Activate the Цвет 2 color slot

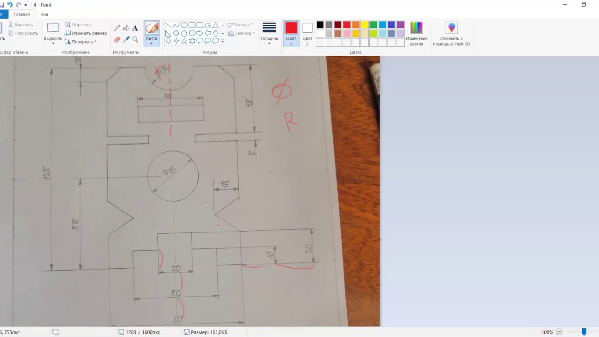(x=307, y=34)
